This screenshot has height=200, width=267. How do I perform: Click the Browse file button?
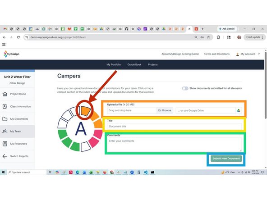(165, 110)
